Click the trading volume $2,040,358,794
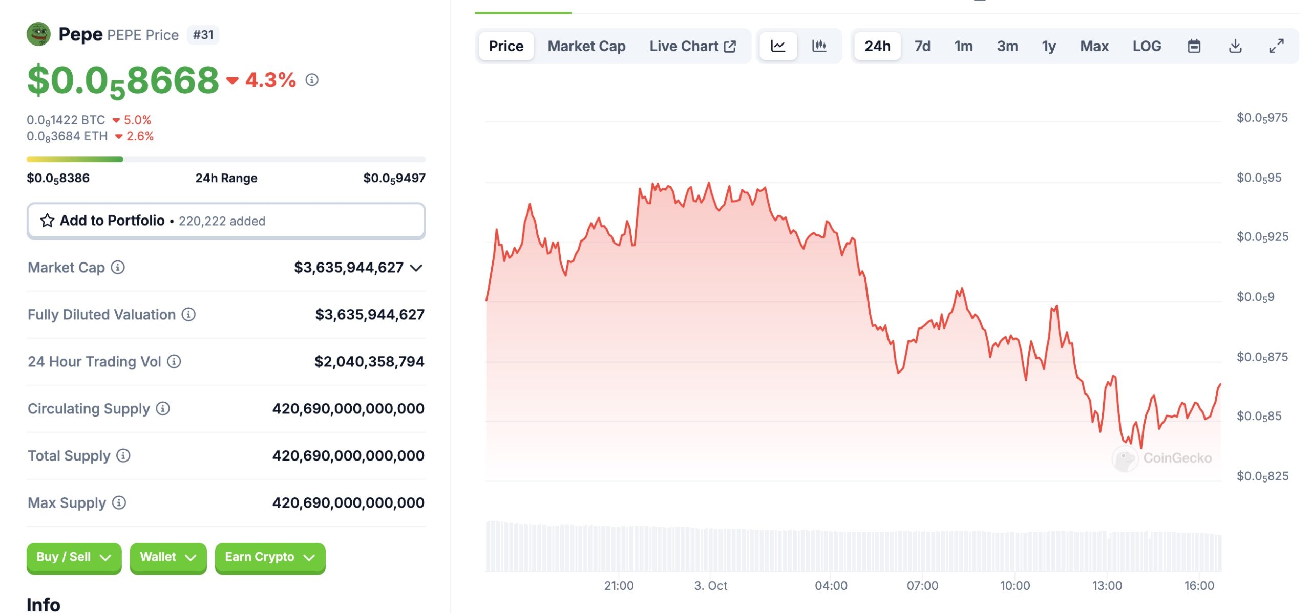The image size is (1311, 613). tap(369, 361)
